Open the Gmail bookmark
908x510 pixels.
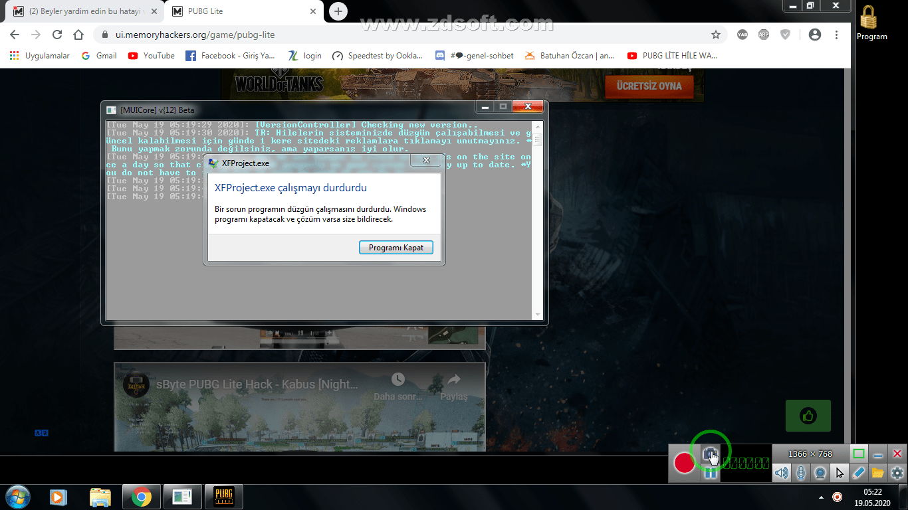pyautogui.click(x=99, y=56)
